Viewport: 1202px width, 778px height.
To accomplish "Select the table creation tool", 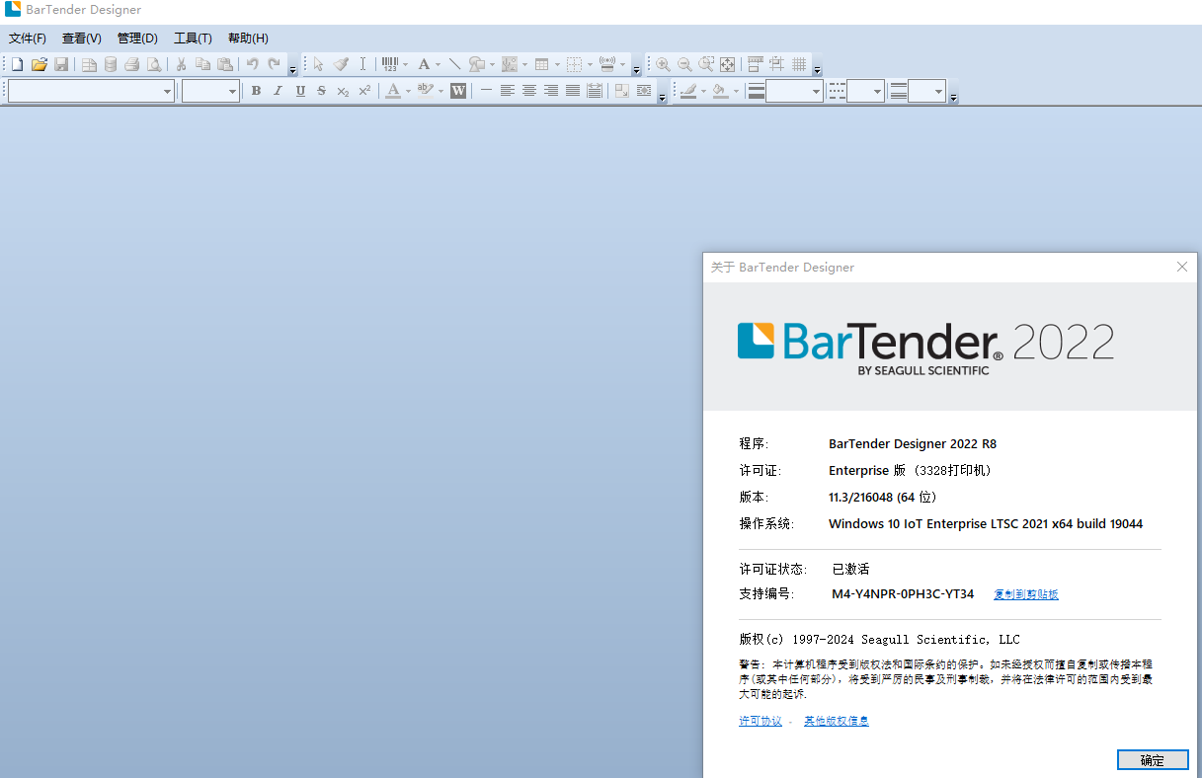I will click(542, 64).
